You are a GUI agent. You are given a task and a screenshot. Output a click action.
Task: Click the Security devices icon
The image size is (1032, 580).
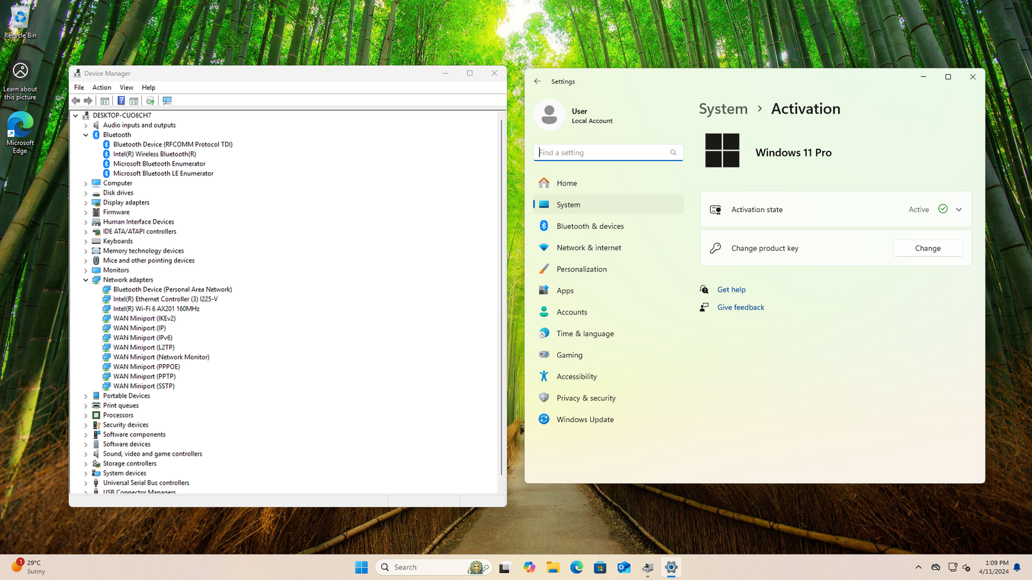[x=96, y=425]
